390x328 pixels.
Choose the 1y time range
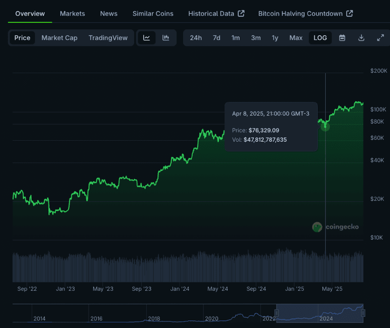[x=275, y=38]
